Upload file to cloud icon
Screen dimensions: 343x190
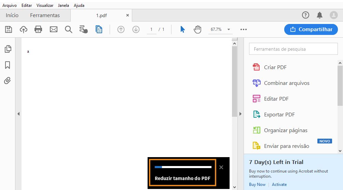point(24,29)
